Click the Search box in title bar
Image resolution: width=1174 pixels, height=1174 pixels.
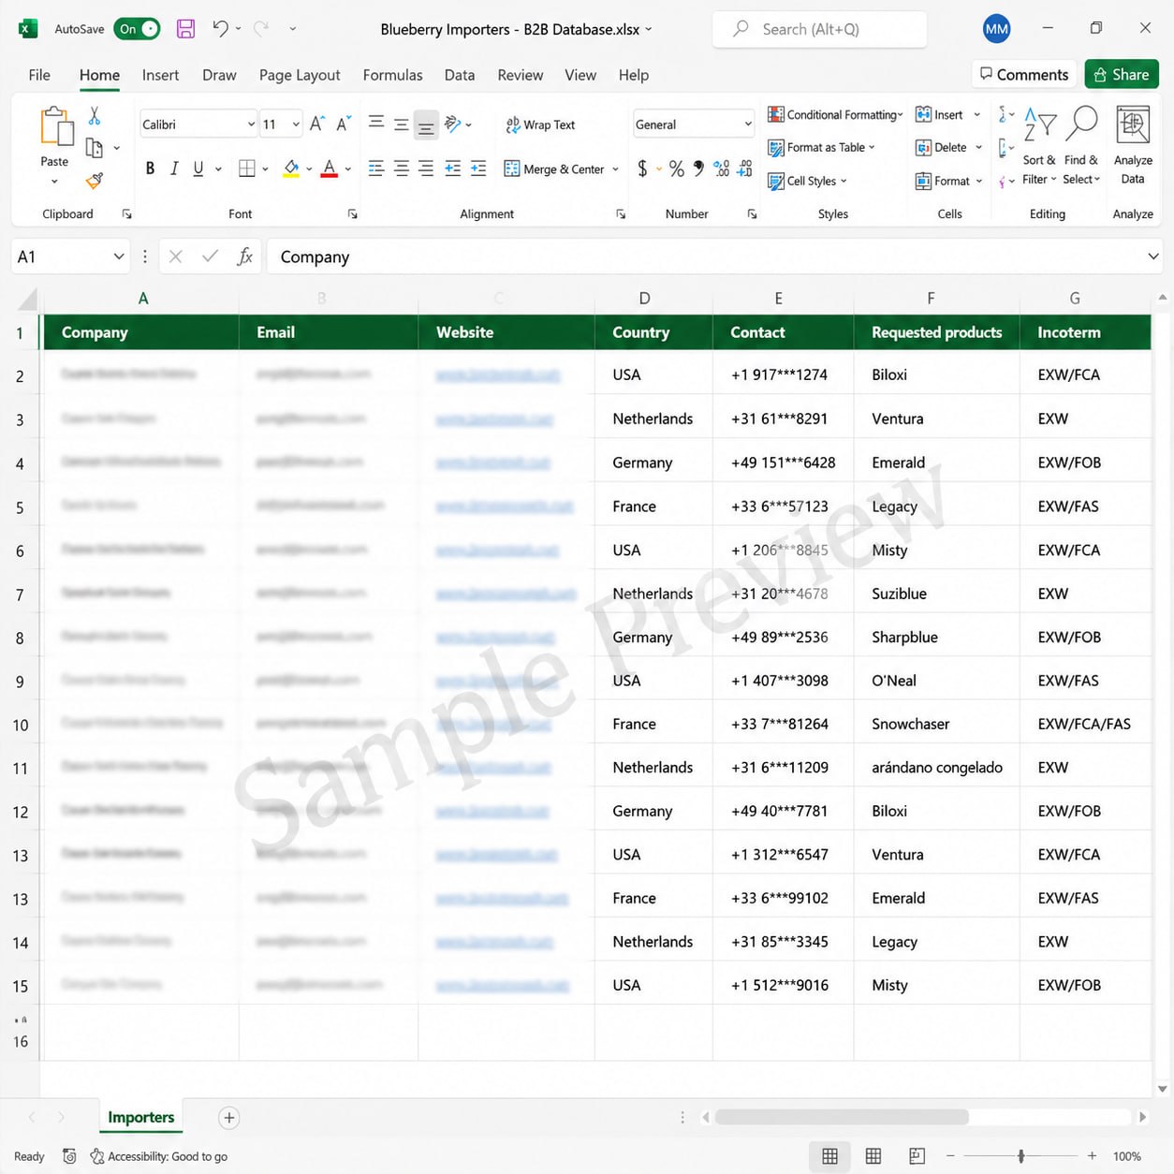(x=820, y=29)
